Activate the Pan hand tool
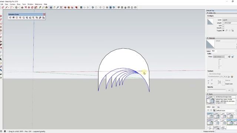The height and width of the screenshot is (133, 237). pyautogui.click(x=54, y=7)
